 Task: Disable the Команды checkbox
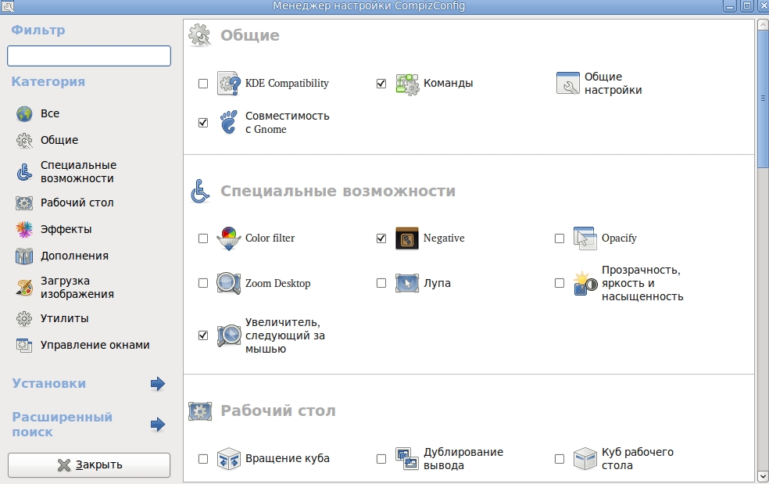point(381,84)
